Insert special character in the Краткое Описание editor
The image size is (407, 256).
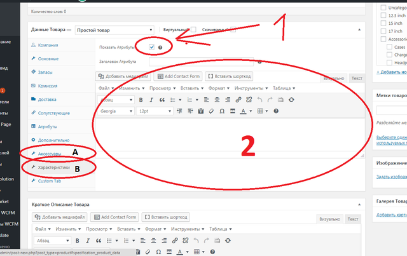158,252
